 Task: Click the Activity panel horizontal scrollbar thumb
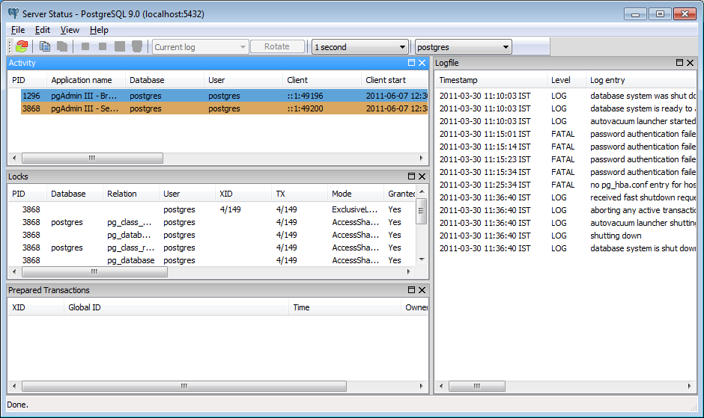(92, 158)
